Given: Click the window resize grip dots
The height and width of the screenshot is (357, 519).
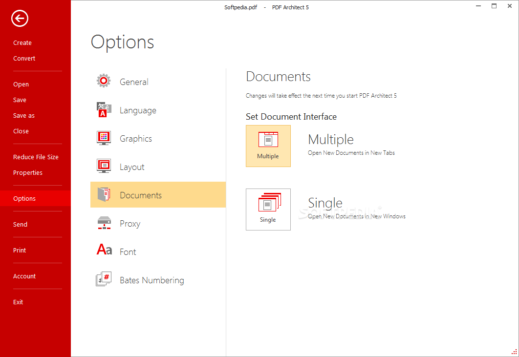Looking at the screenshot, I should click(x=514, y=352).
